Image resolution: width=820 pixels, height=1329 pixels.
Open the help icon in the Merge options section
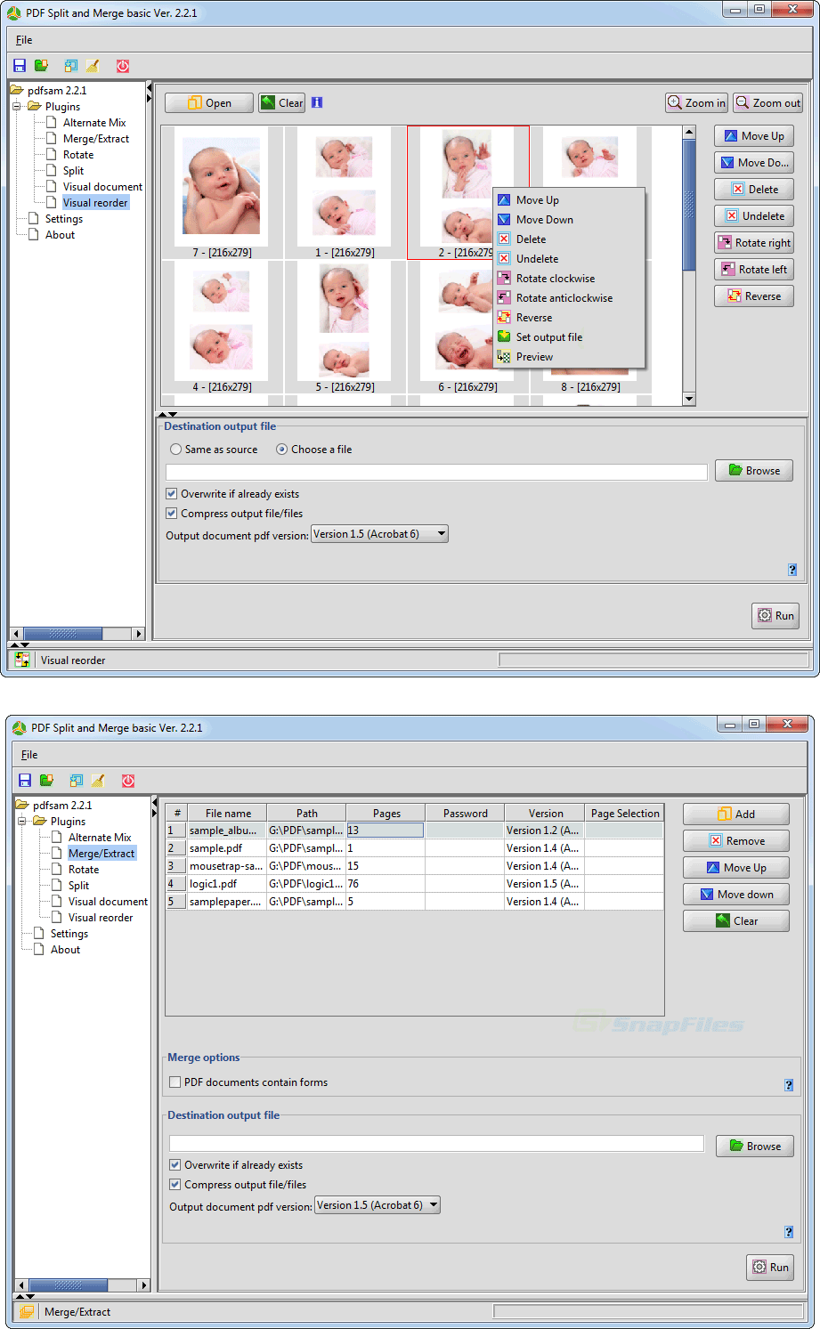click(788, 1085)
